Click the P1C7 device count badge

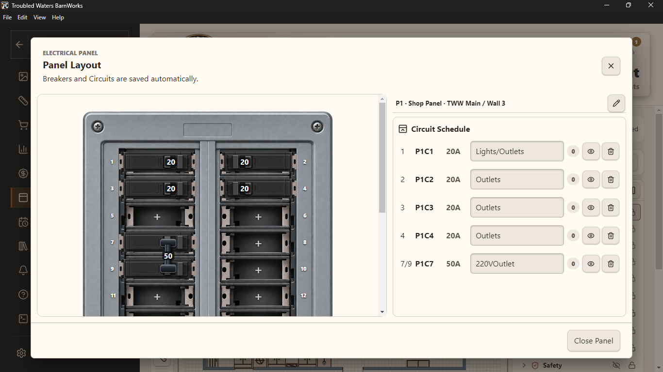tap(573, 264)
